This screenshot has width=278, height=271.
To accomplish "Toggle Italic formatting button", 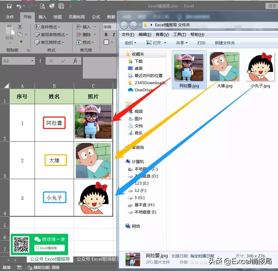I will point(114,35).
